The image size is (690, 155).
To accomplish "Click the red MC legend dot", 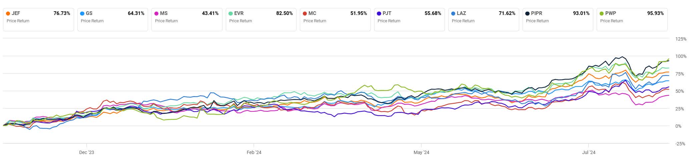I will (x=305, y=14).
